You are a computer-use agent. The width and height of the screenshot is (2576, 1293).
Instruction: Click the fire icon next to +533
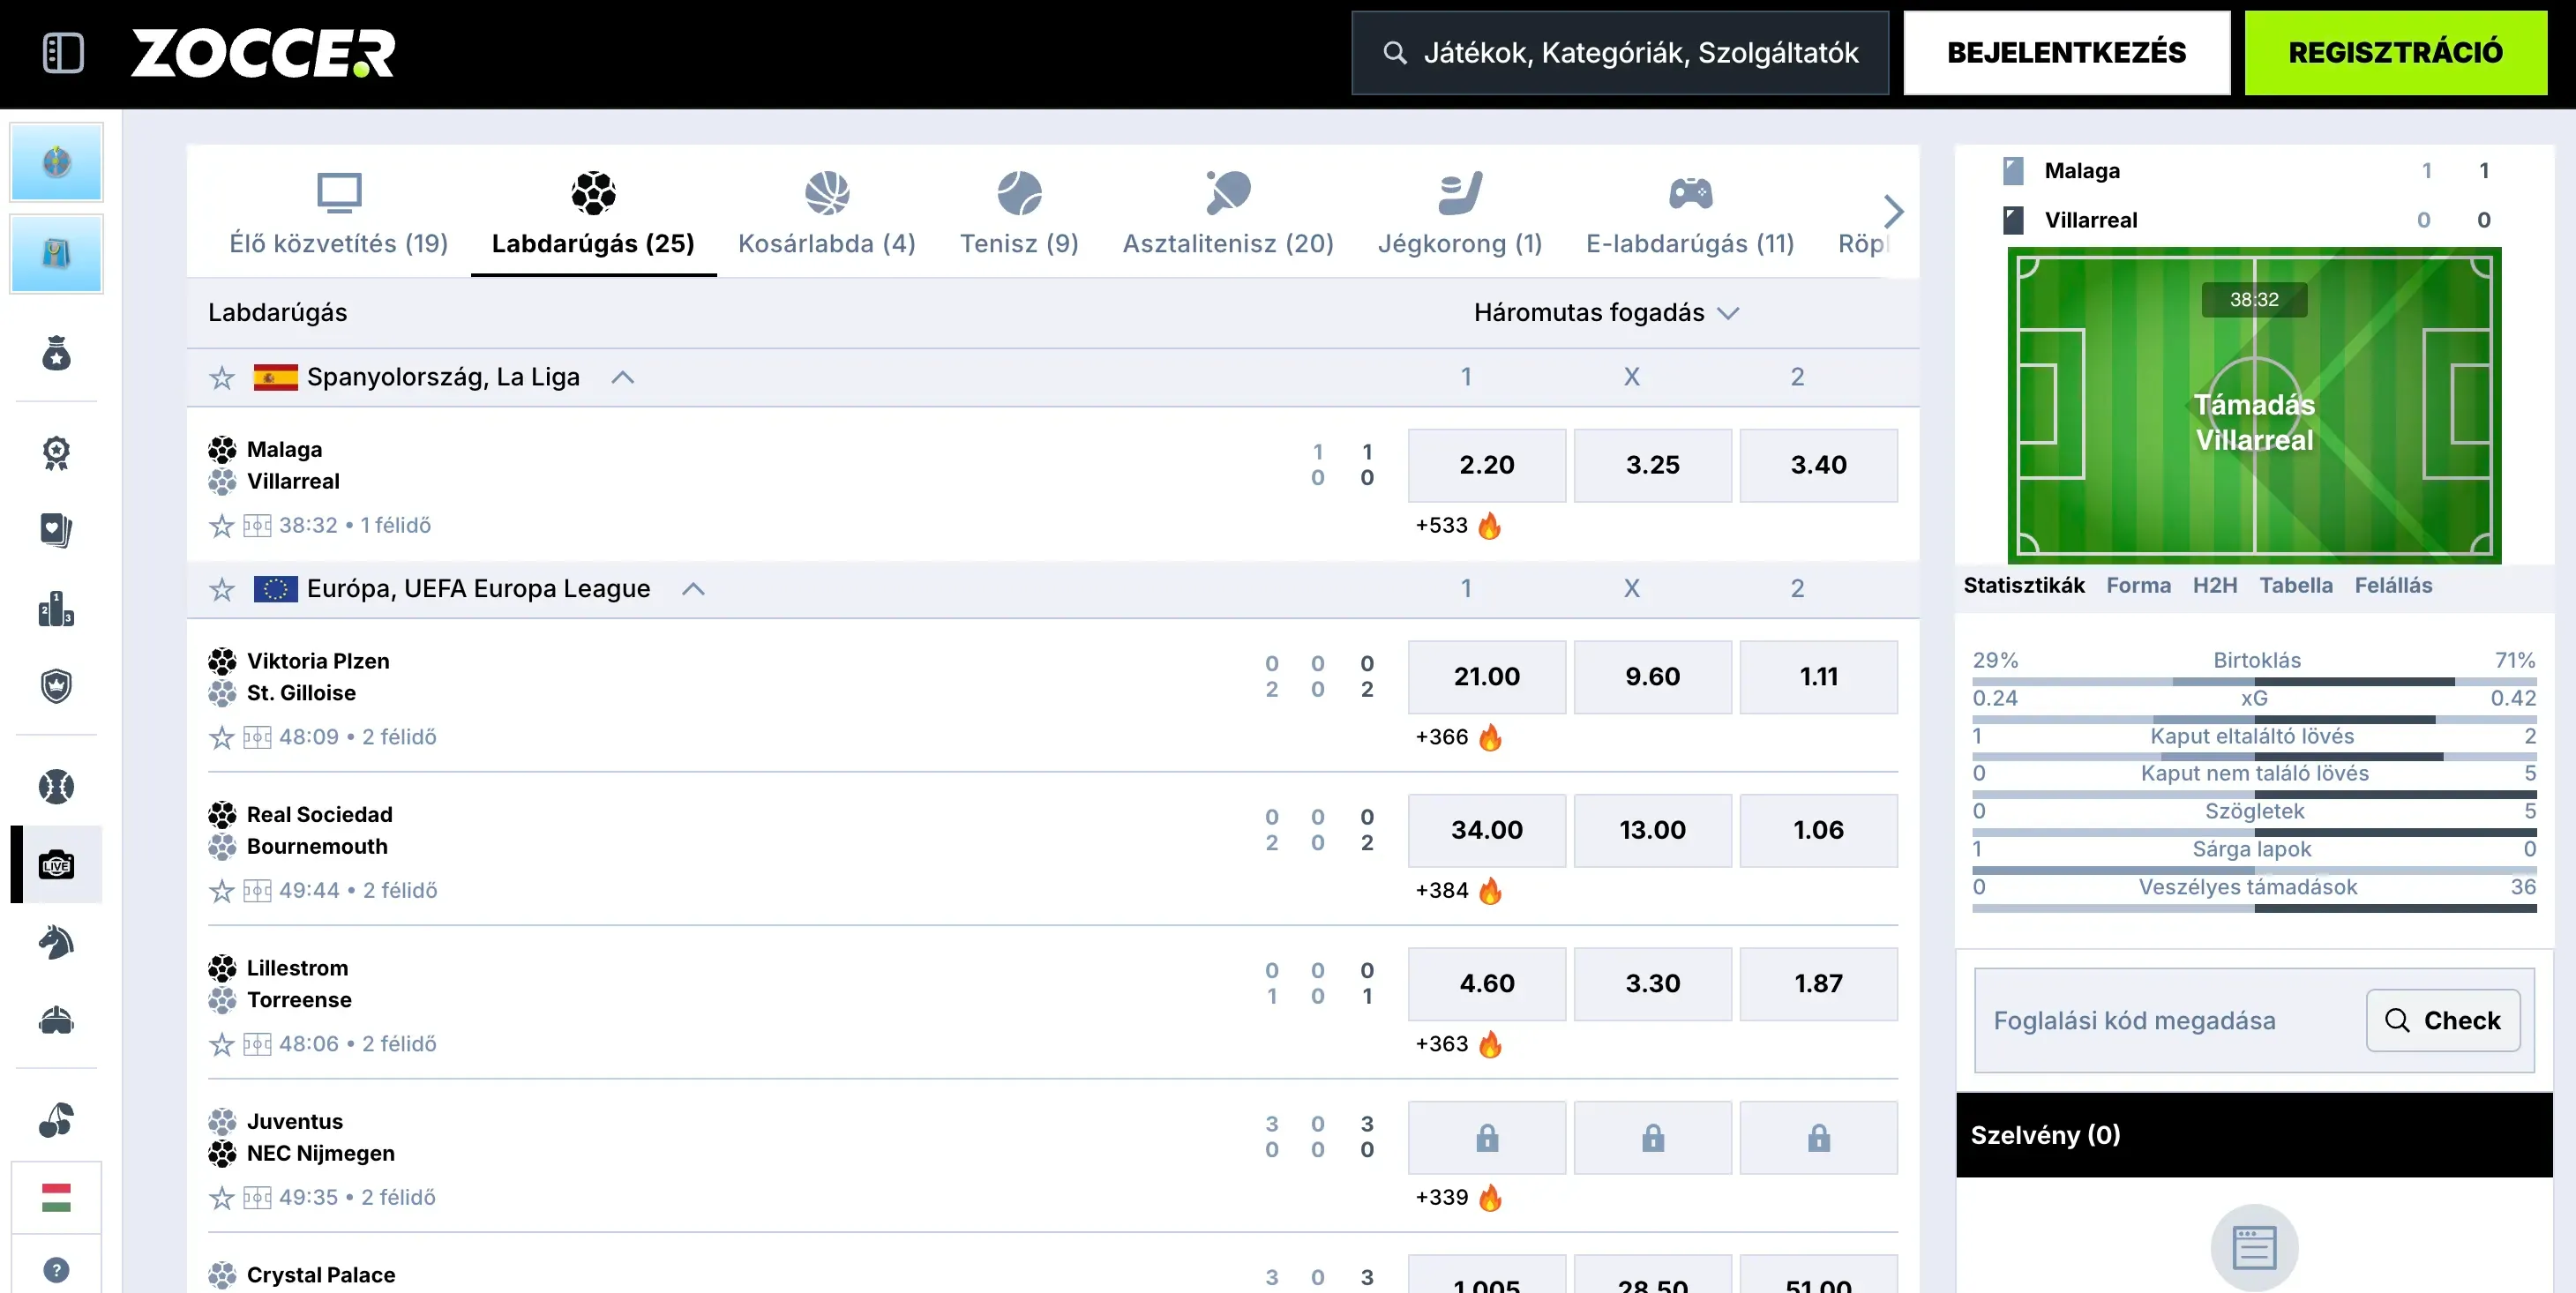1489,525
